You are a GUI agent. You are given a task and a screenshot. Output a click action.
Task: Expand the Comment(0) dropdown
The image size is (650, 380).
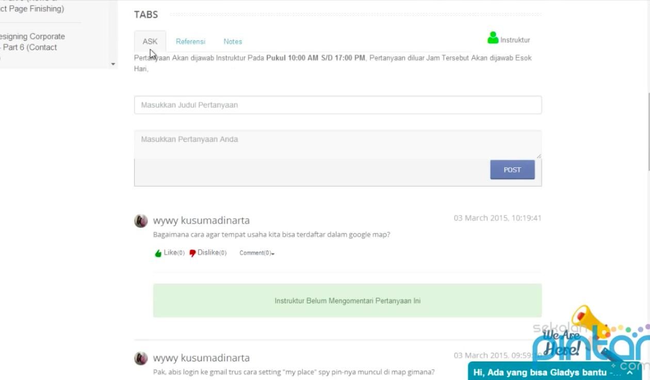pos(256,253)
